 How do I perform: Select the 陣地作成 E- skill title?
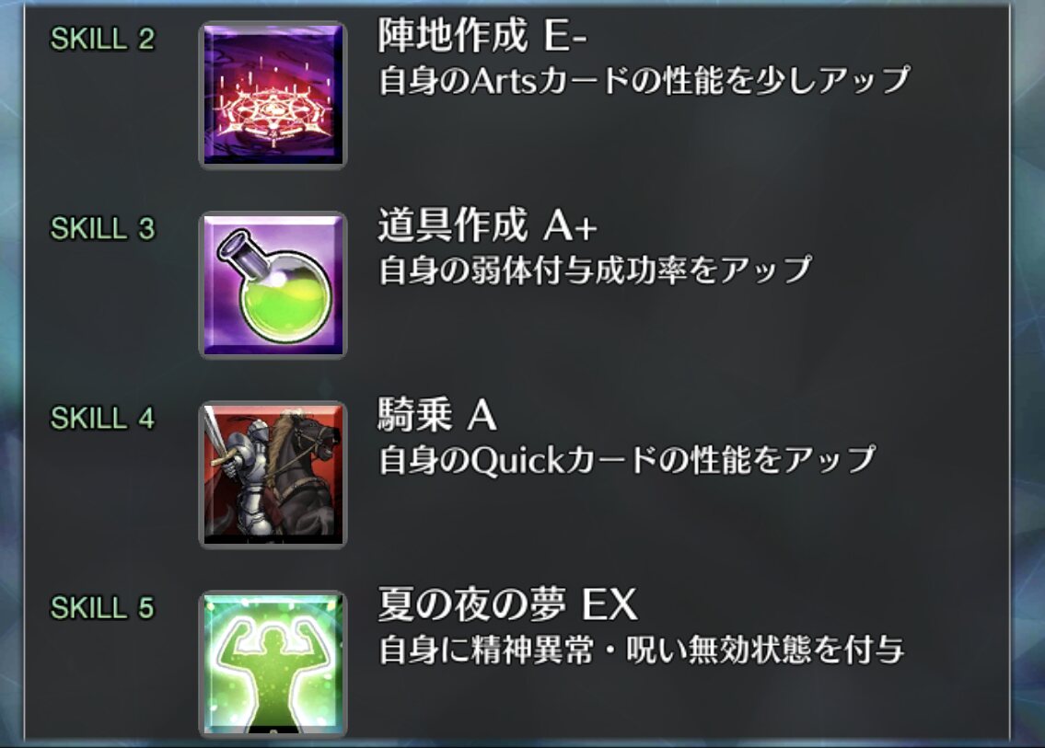(x=482, y=35)
